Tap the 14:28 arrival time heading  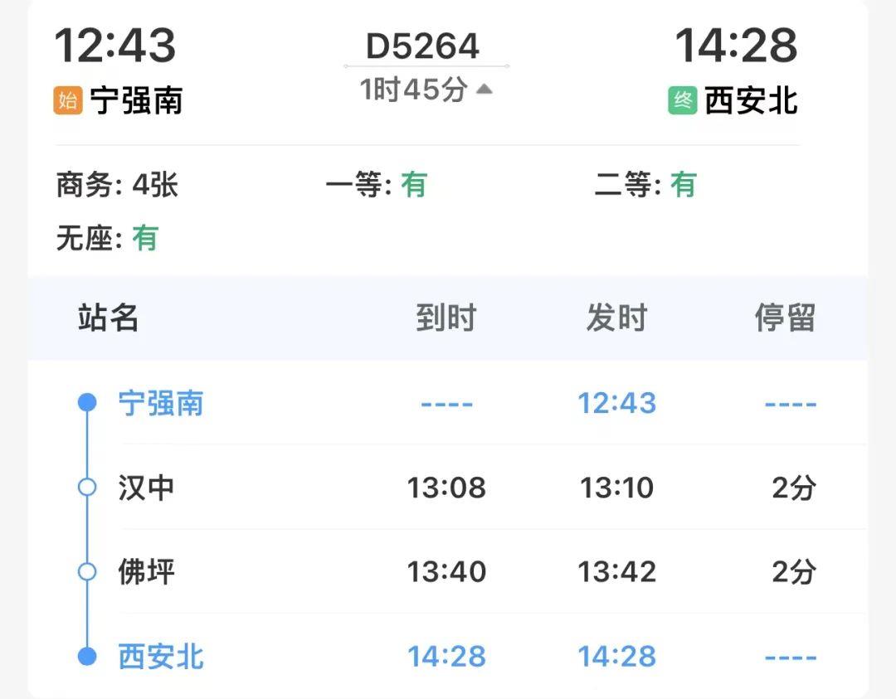pyautogui.click(x=736, y=46)
